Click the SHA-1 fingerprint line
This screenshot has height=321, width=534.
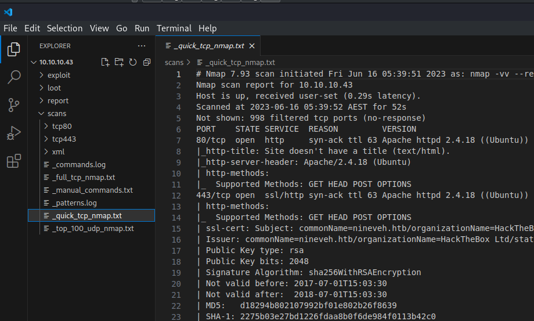tap(316, 316)
